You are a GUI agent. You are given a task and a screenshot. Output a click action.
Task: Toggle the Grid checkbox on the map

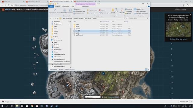click(103, 97)
